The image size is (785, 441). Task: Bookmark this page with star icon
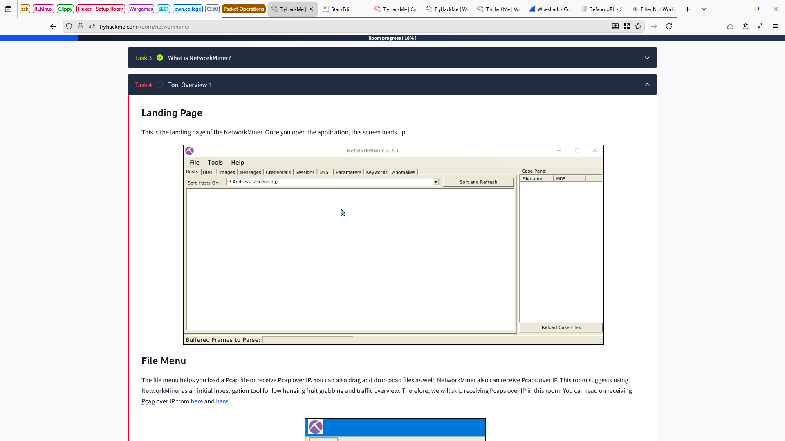(x=638, y=26)
